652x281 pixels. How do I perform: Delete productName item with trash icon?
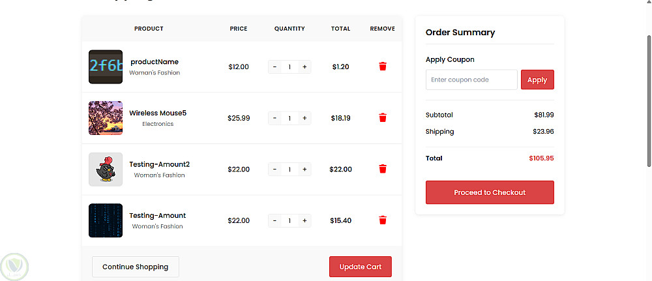point(383,67)
